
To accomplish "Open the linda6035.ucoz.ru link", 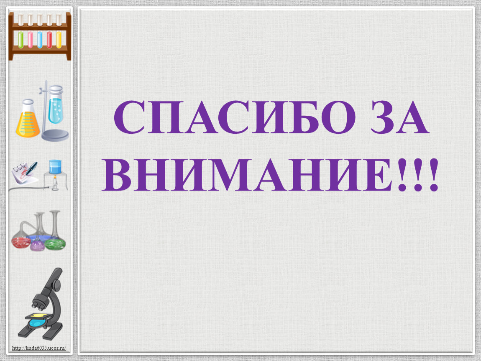I will [x=39, y=348].
